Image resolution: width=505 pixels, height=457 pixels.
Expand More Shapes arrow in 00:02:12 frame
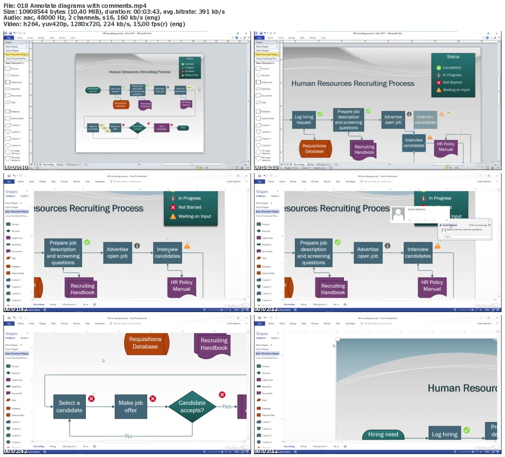[x=272, y=203]
